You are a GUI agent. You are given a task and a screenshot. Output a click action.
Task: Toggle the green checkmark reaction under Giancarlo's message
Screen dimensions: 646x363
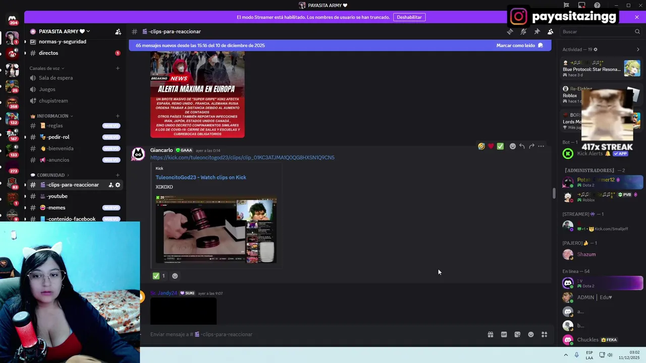(159, 276)
